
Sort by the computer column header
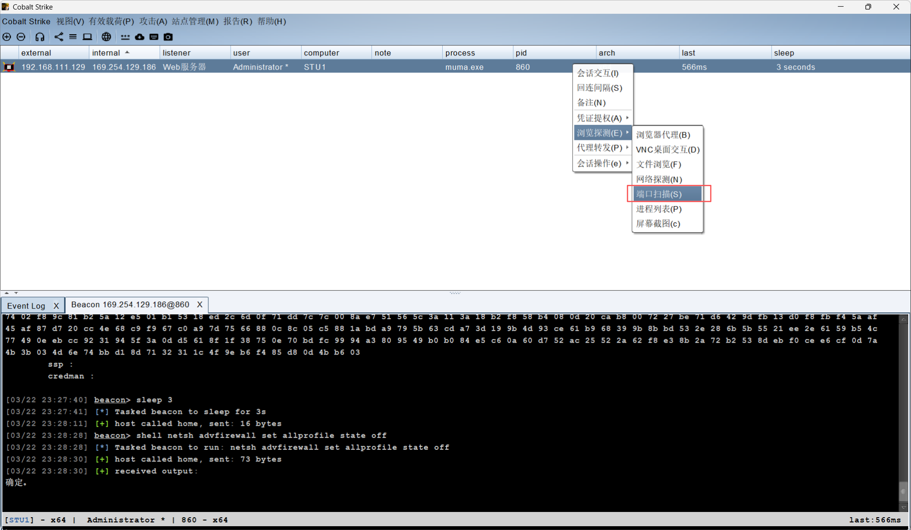click(x=336, y=53)
